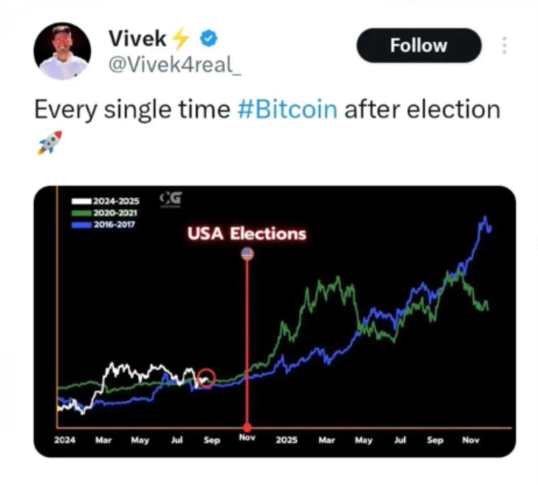
Task: Click the lightning bolt emoji in the username
Action: (180, 38)
